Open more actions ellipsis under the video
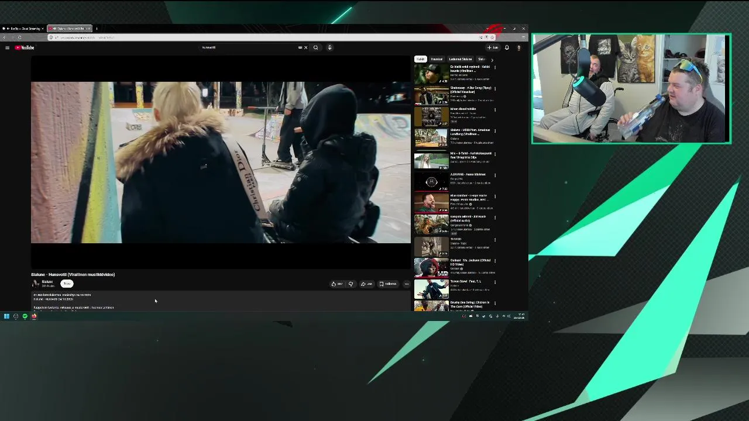 coord(407,284)
